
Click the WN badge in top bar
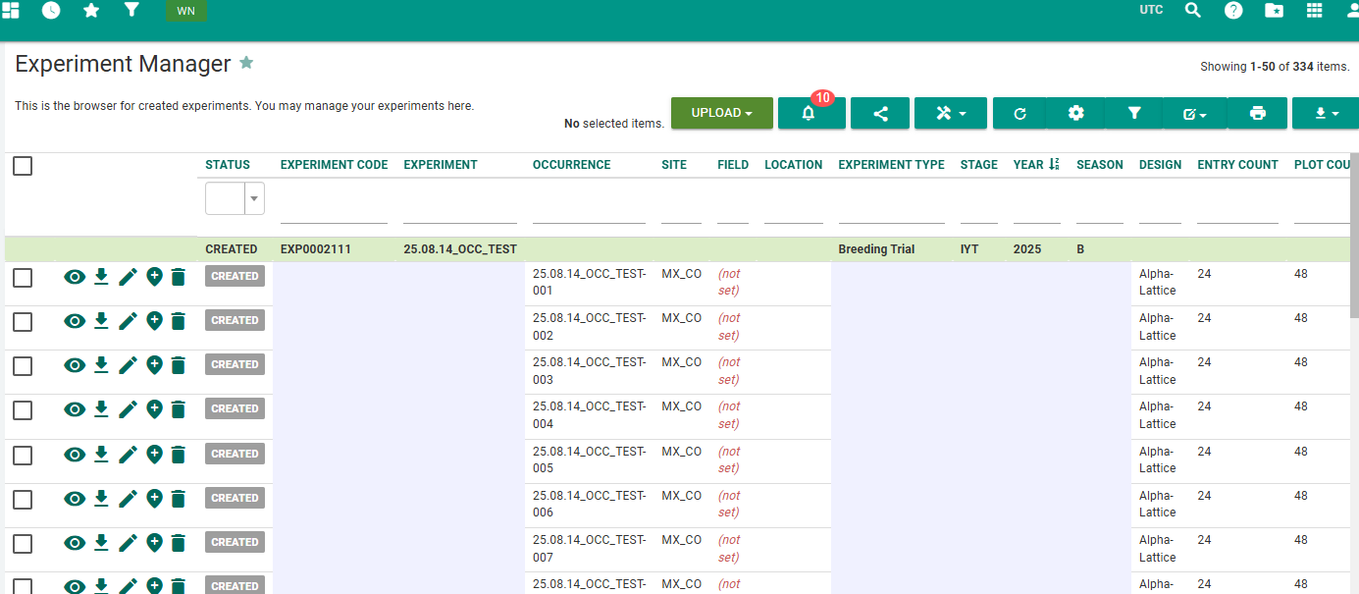pyautogui.click(x=185, y=11)
